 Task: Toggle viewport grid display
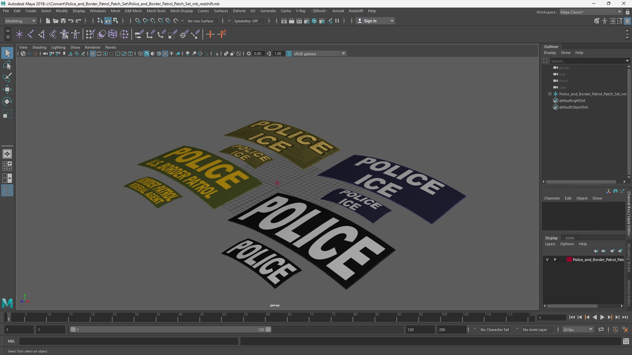[93, 54]
